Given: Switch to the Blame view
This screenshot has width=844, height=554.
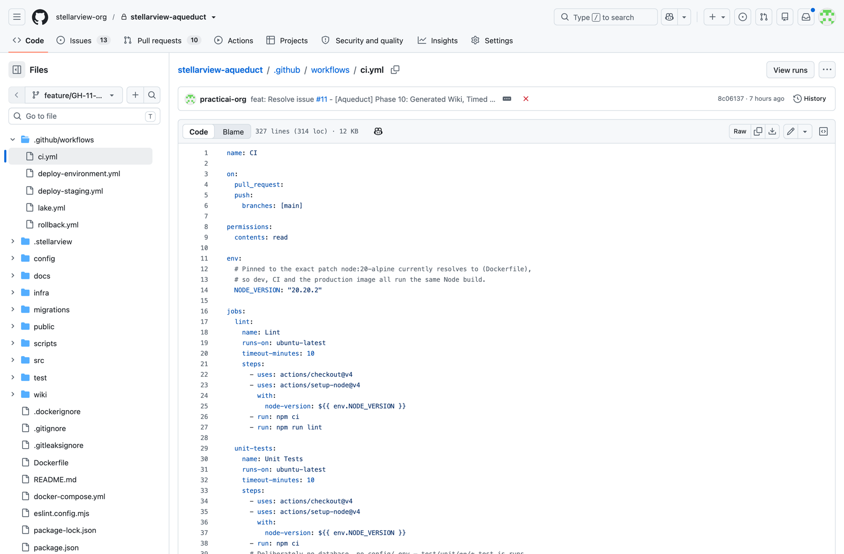Looking at the screenshot, I should 233,132.
